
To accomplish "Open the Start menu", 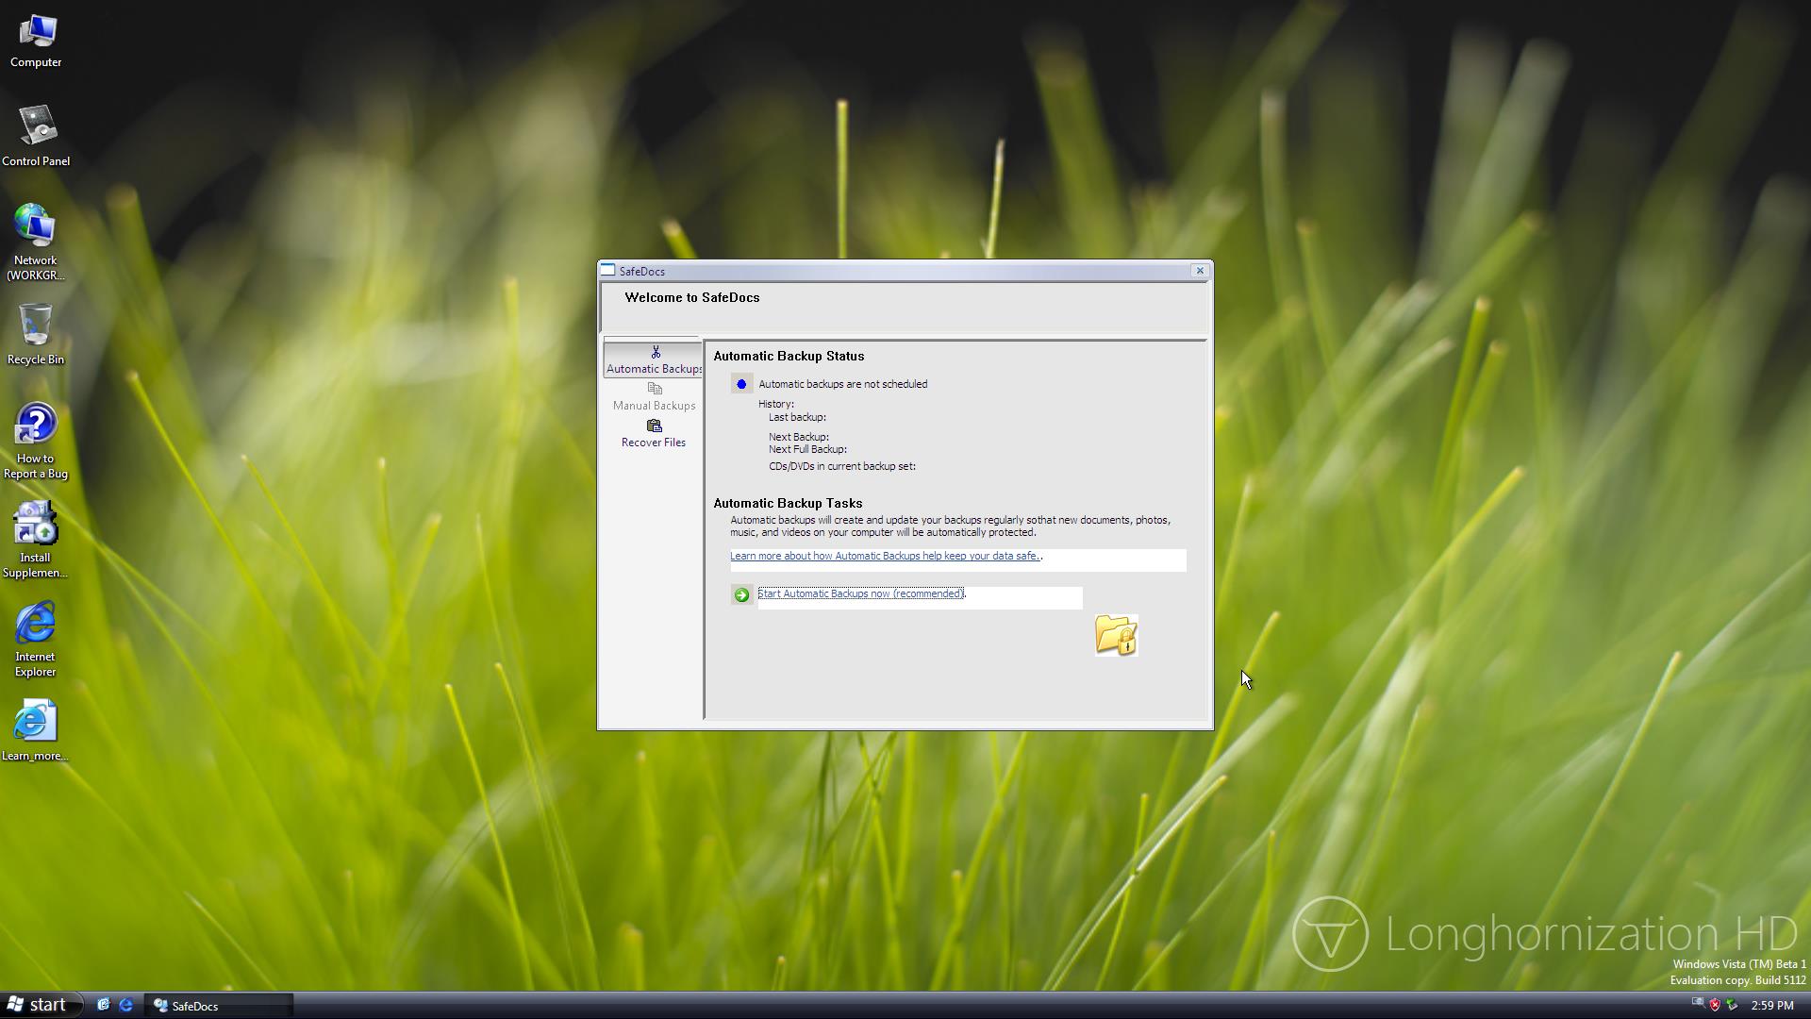I will click(x=38, y=1005).
